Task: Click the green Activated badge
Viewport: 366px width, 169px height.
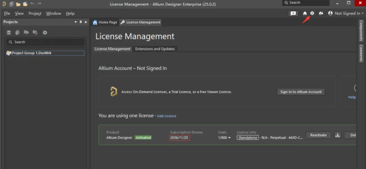Action: [143, 138]
